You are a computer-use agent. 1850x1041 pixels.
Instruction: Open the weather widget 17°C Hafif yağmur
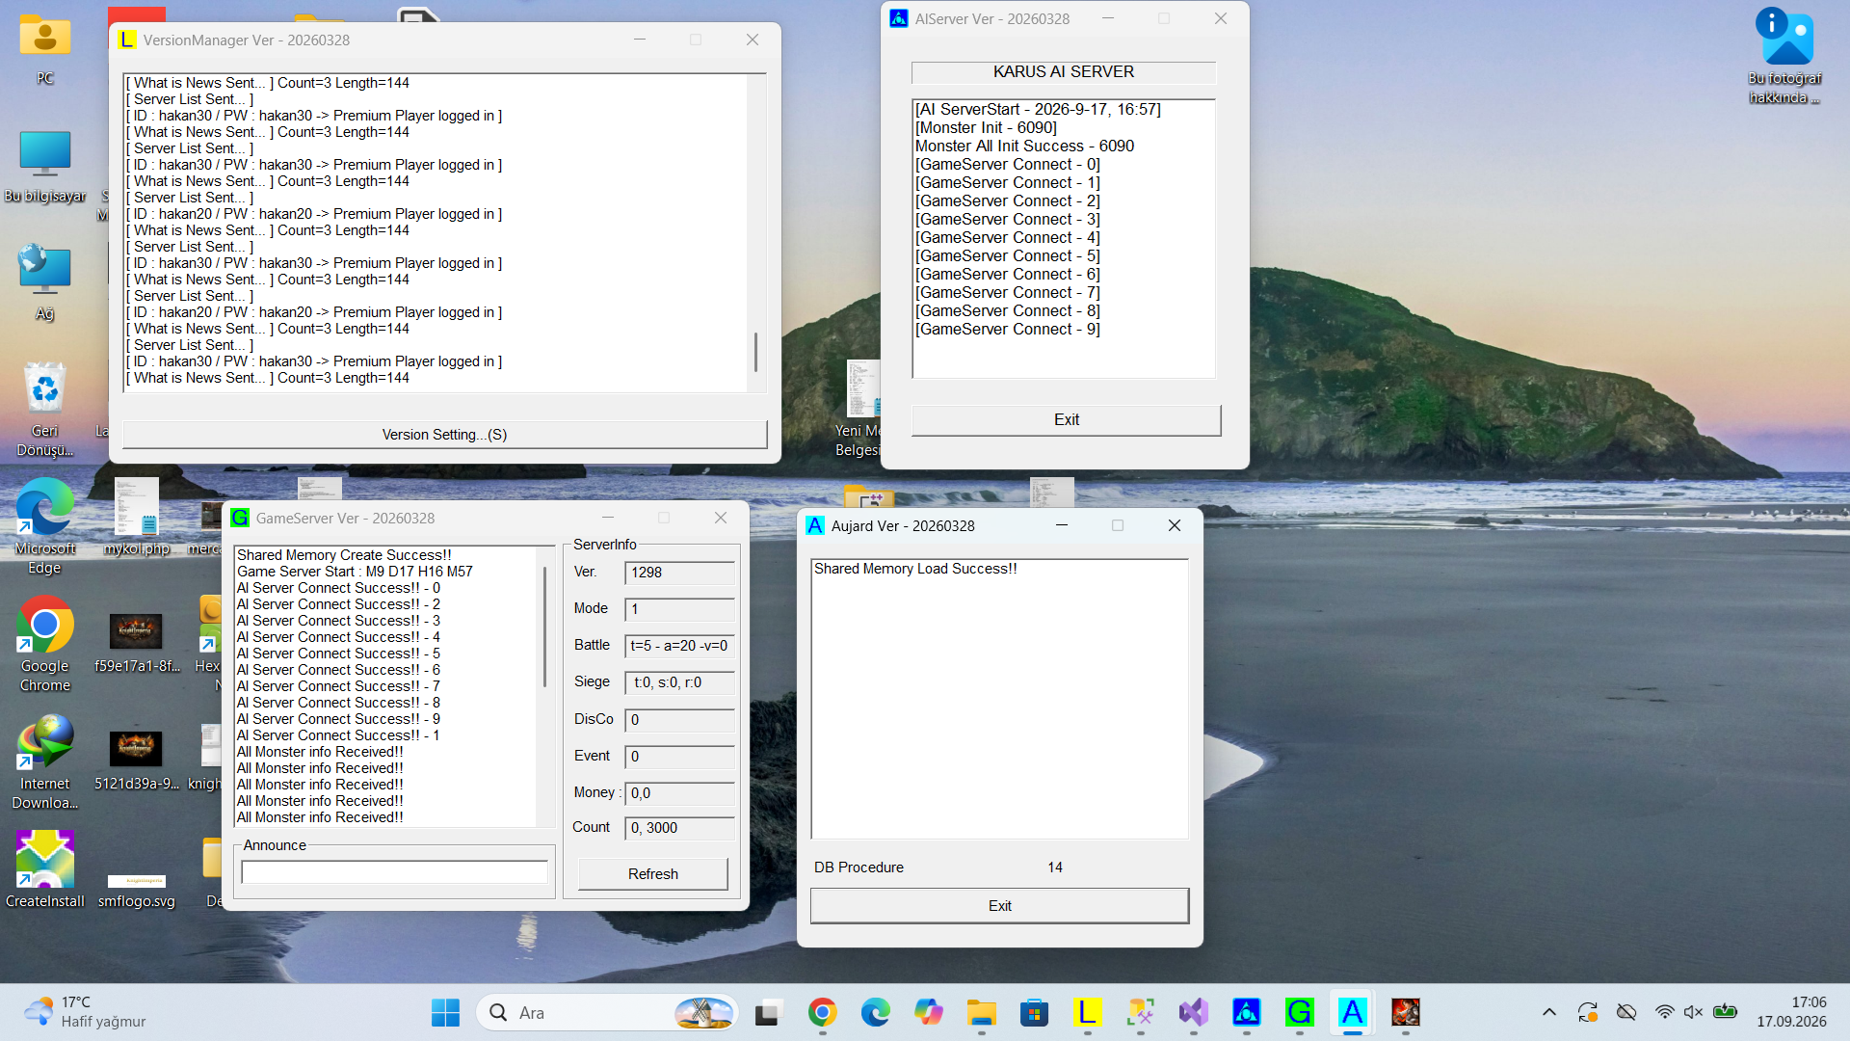[85, 1012]
